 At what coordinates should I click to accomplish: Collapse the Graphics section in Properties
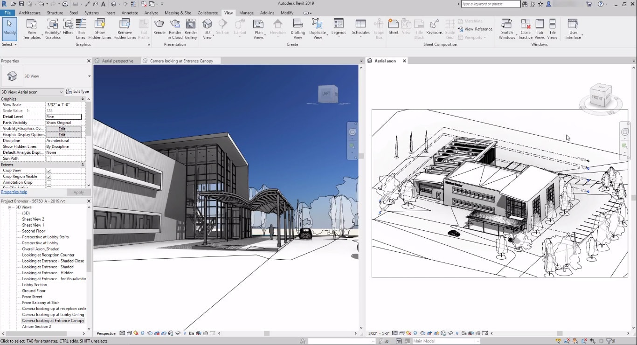83,98
